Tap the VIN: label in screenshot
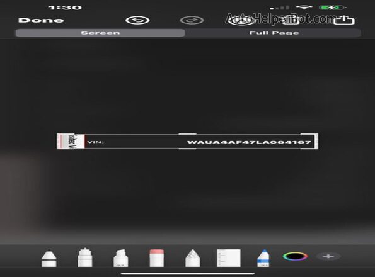375x277 pixels. [96, 142]
